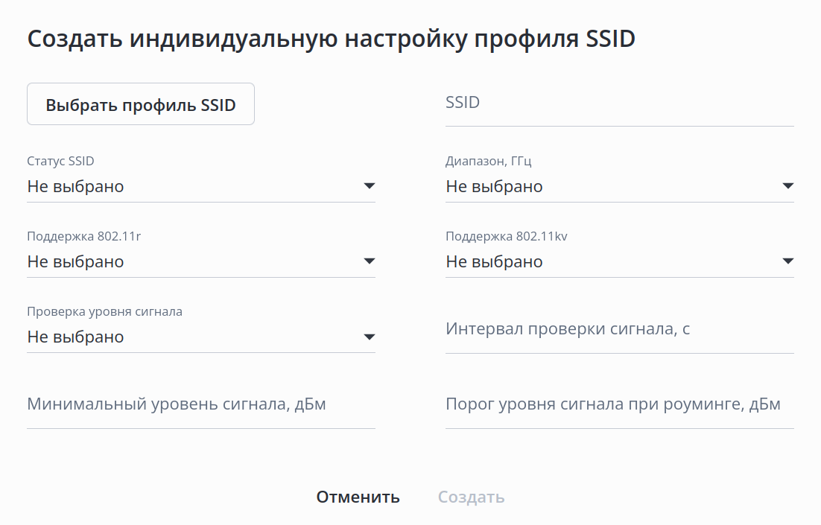Focus the SSID text field
The width and height of the screenshot is (821, 525).
click(619, 104)
